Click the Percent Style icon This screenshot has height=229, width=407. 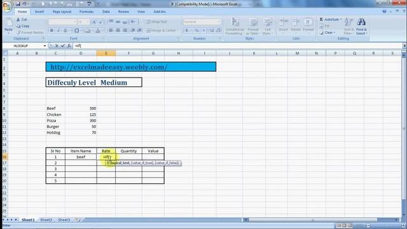coord(197,31)
